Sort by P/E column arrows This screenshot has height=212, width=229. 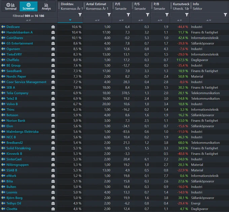121,20
